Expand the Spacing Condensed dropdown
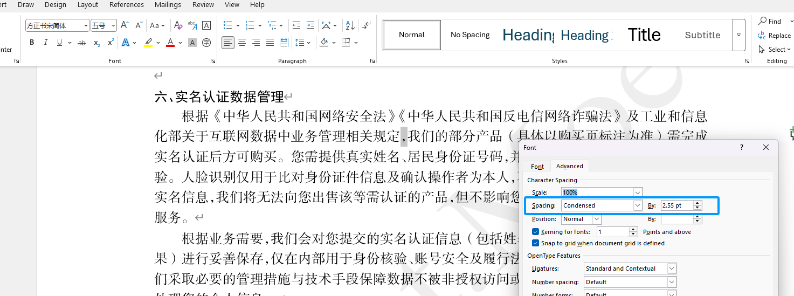 coord(638,205)
